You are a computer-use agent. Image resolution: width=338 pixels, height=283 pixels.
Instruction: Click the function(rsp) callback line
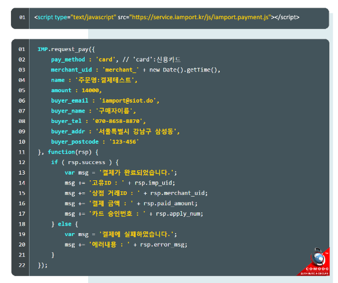pyautogui.click(x=68, y=152)
